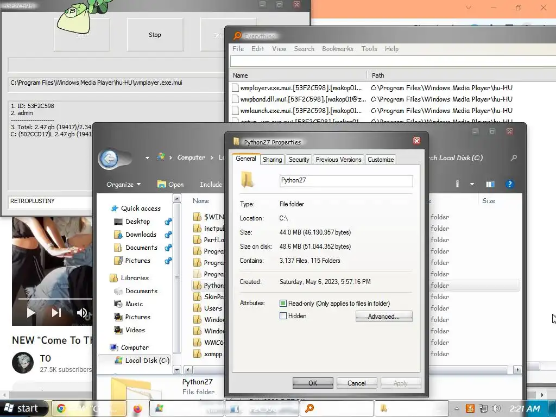
Task: Open the Organize dropdown menu
Action: click(123, 185)
